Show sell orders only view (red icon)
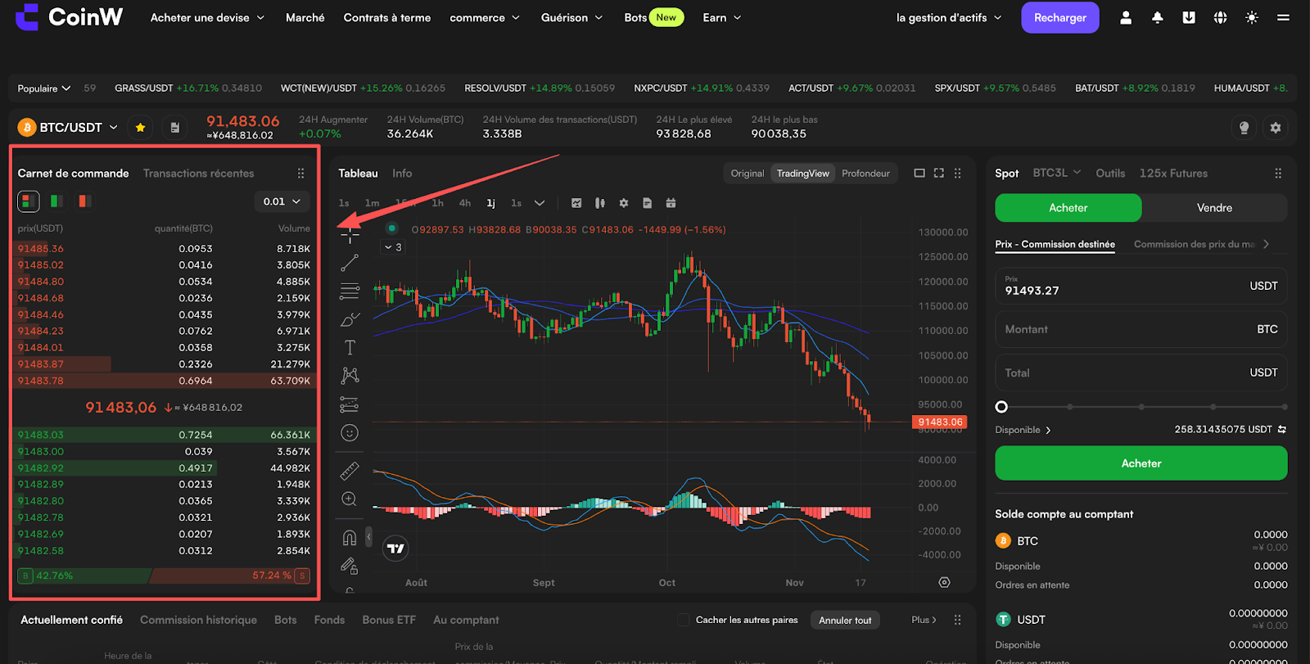The image size is (1310, 664). click(x=84, y=201)
